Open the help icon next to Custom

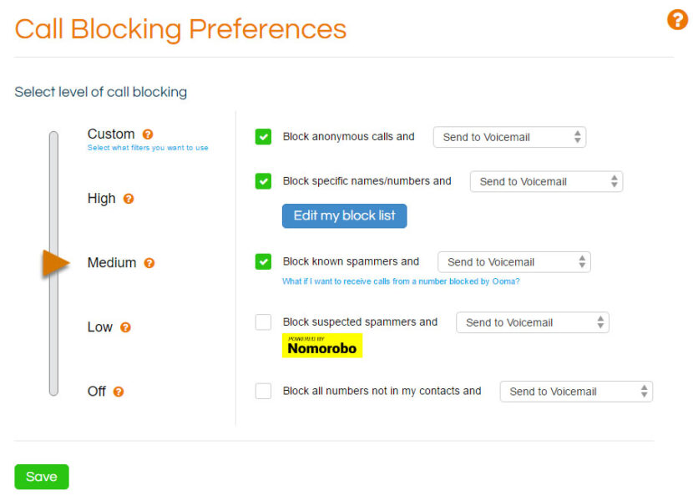[148, 134]
